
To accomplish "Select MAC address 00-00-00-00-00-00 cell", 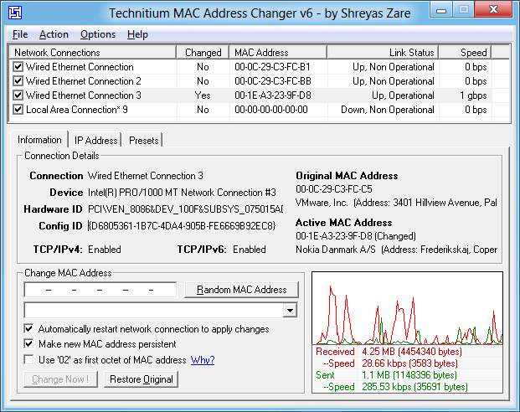I will tap(271, 110).
